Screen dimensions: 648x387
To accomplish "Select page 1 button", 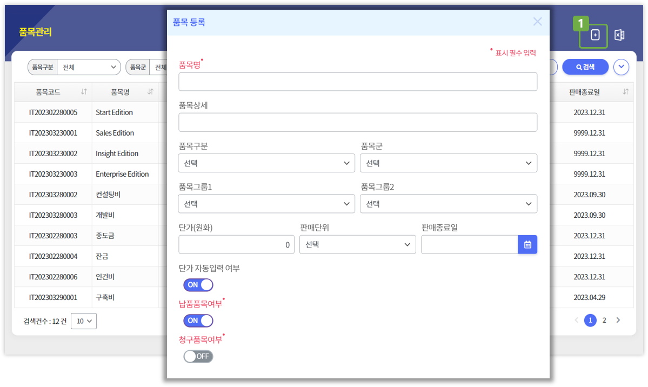I will click(590, 320).
